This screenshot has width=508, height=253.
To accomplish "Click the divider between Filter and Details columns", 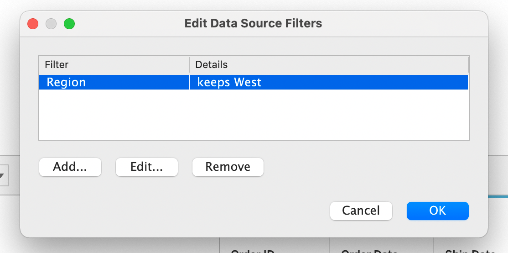I will point(189,65).
